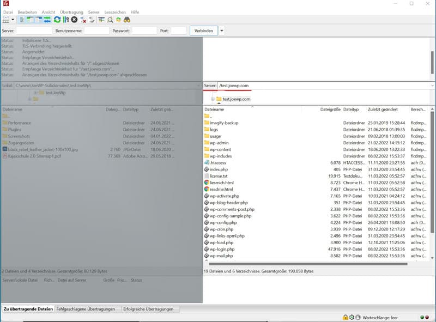Screen dimensions: 436x322
Task: Switch to the Fehlgeschlagene Übertragungen tab
Action: tap(86, 309)
